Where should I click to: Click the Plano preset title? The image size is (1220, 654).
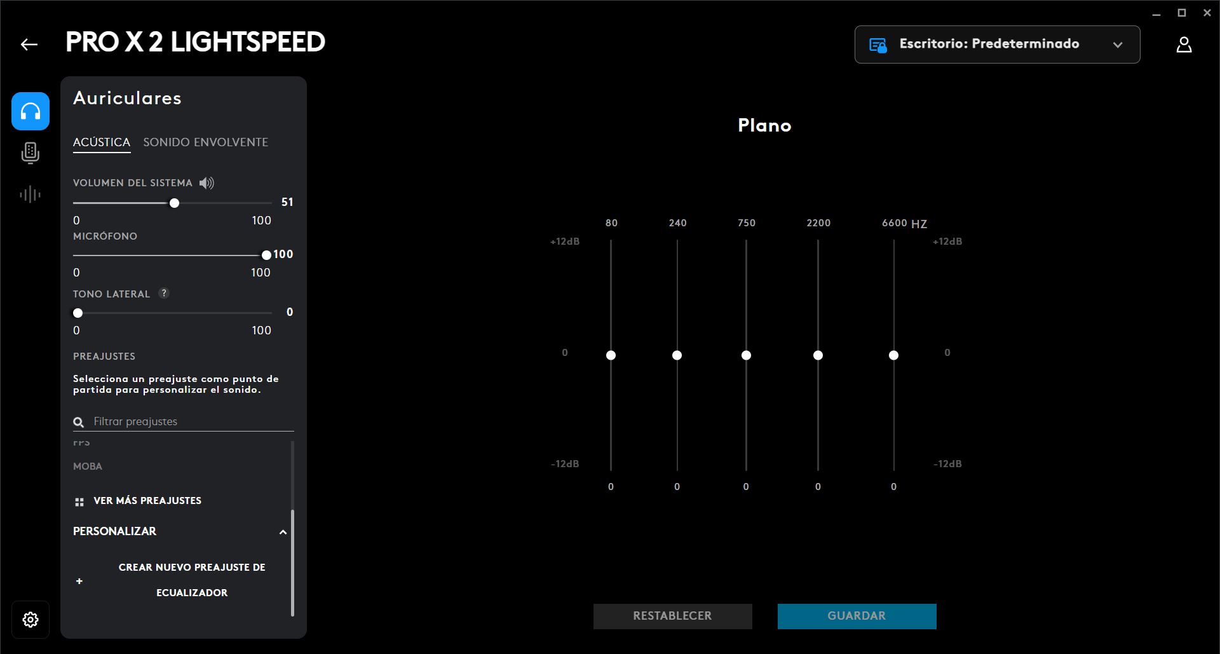pos(764,125)
